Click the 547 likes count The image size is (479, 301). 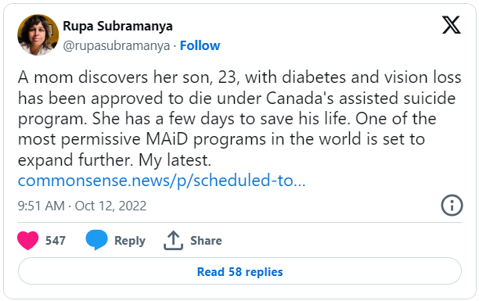point(56,241)
